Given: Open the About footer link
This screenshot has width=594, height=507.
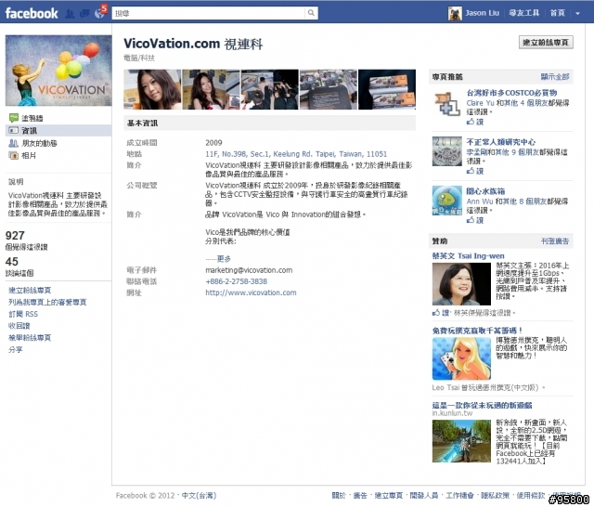Looking at the screenshot, I should tap(339, 495).
